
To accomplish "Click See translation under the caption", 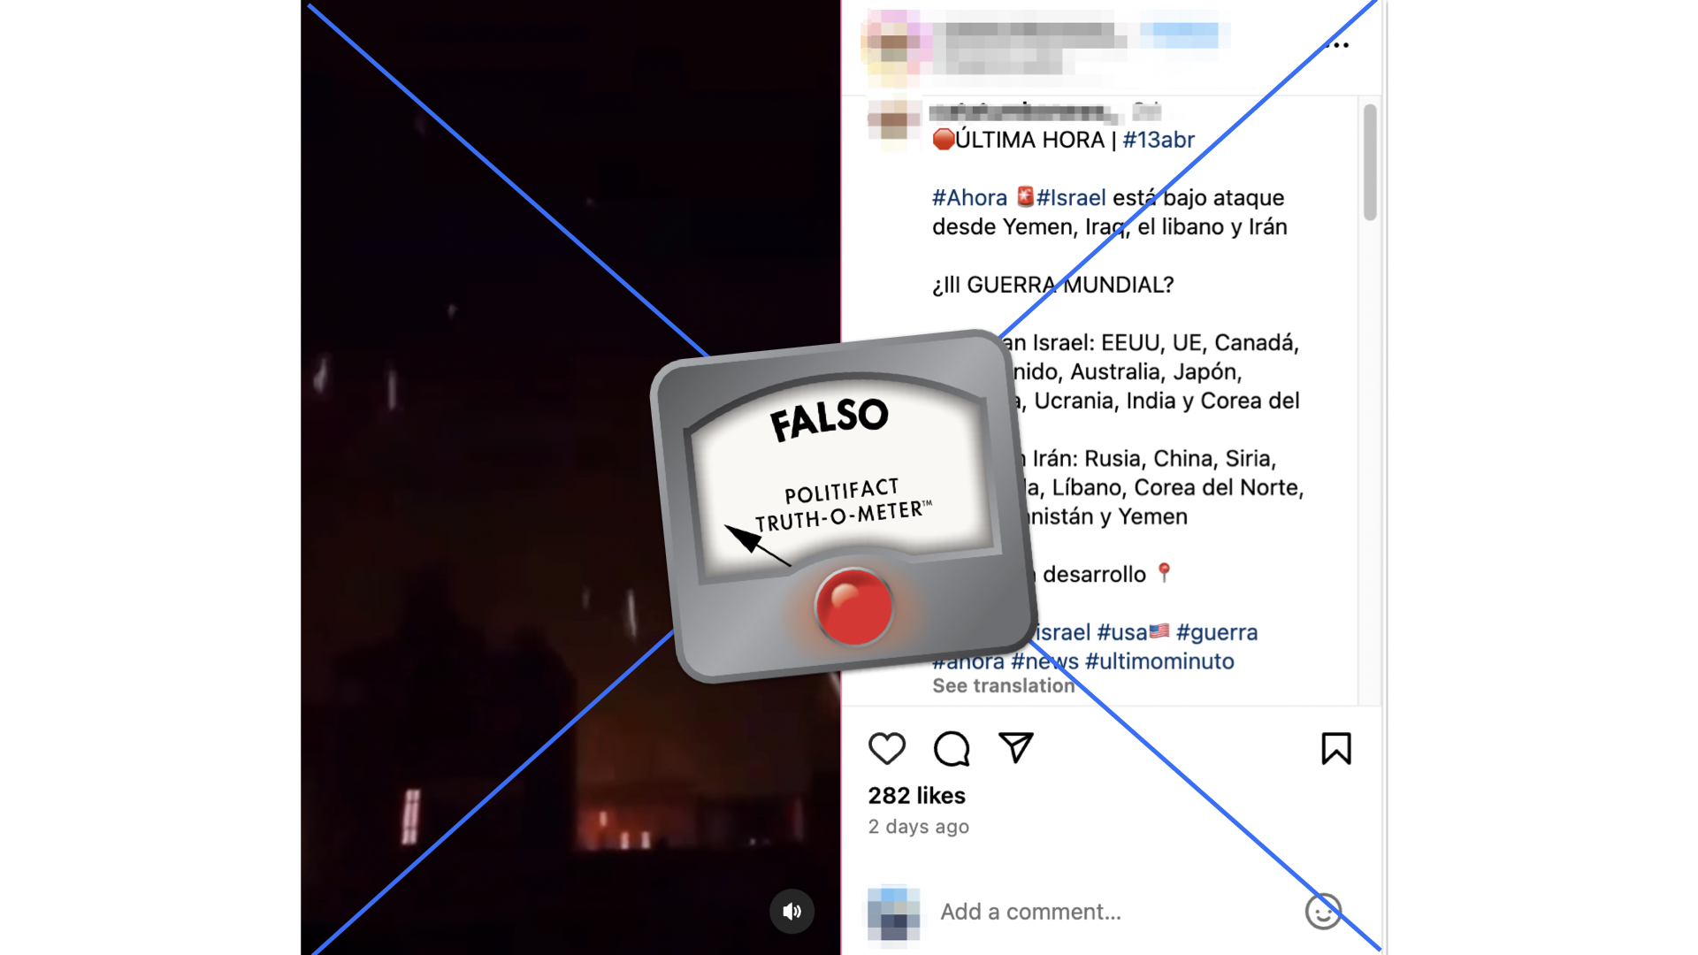I will tap(1004, 686).
